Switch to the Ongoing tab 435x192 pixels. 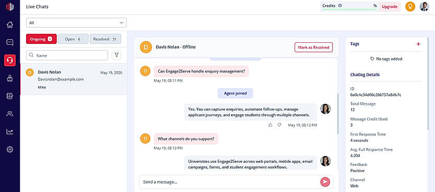41,39
